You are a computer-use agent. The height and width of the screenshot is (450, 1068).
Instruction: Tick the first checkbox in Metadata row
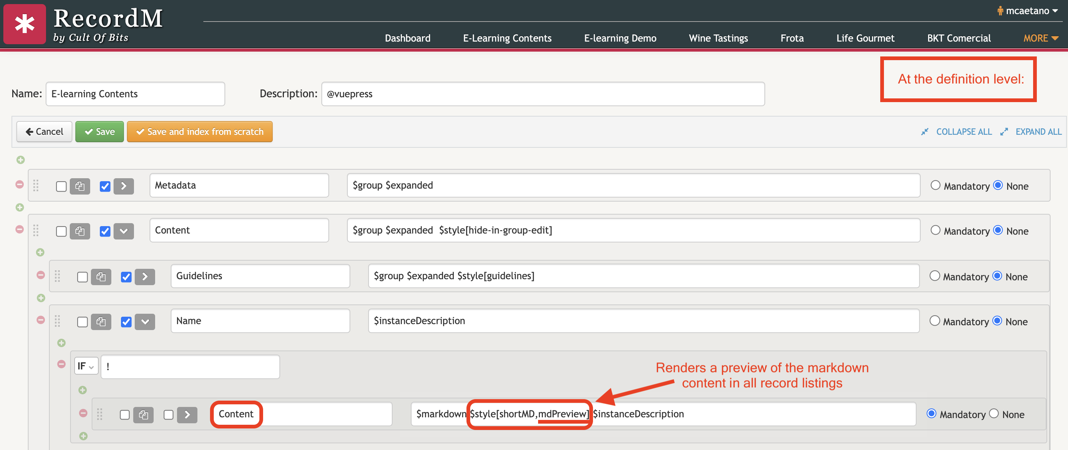coord(61,187)
